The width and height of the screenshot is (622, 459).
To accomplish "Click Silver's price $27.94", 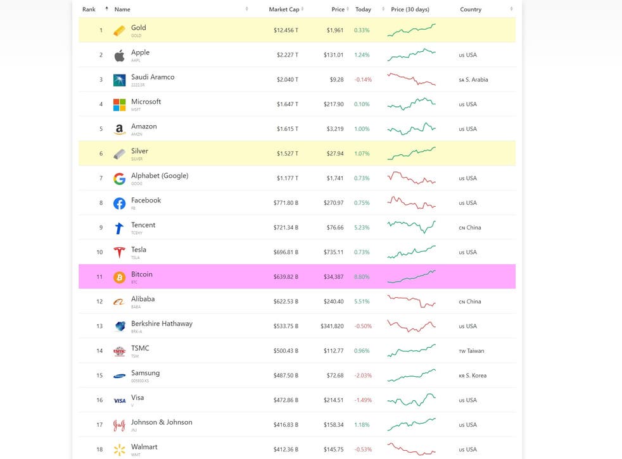I will point(335,153).
